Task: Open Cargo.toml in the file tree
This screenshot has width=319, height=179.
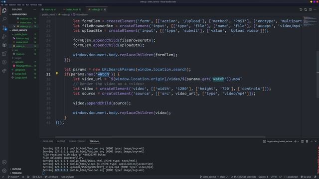Action: 20,78
